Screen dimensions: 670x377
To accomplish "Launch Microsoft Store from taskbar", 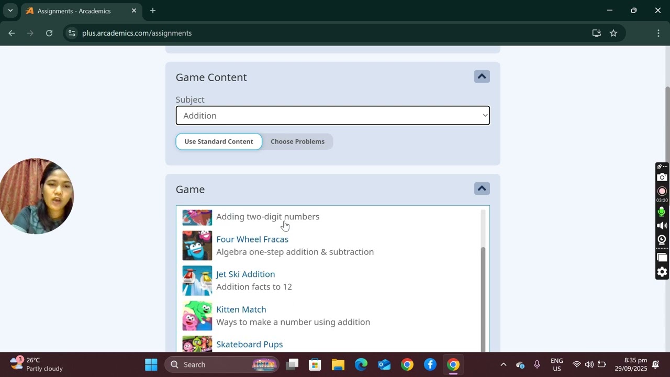I will tap(315, 364).
